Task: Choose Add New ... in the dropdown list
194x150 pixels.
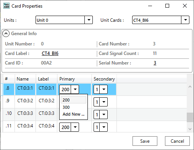Action: [x=74, y=114]
